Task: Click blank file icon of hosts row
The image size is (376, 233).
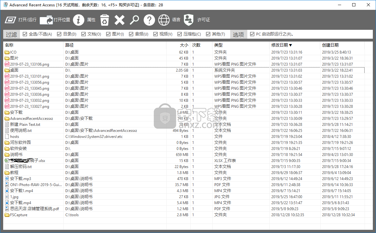Action: [x=7, y=136]
